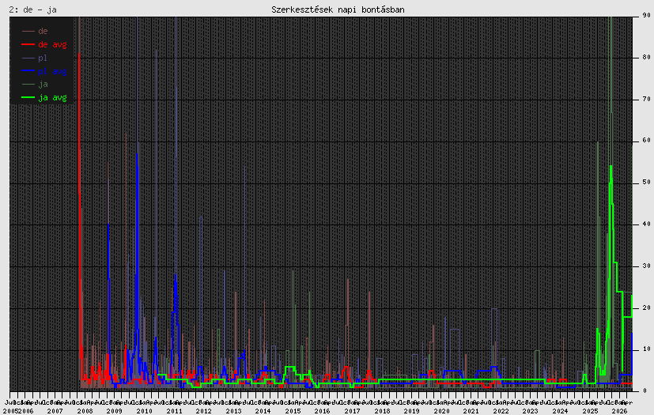Click the y-axis value 30
654x415 pixels.
click(647, 266)
